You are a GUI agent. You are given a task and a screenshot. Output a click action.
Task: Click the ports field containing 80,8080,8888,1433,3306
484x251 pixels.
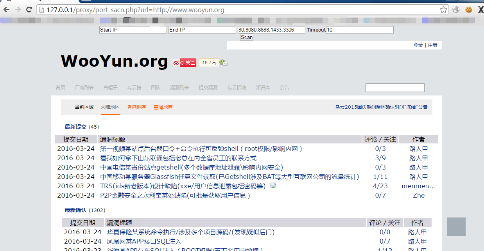(x=271, y=30)
